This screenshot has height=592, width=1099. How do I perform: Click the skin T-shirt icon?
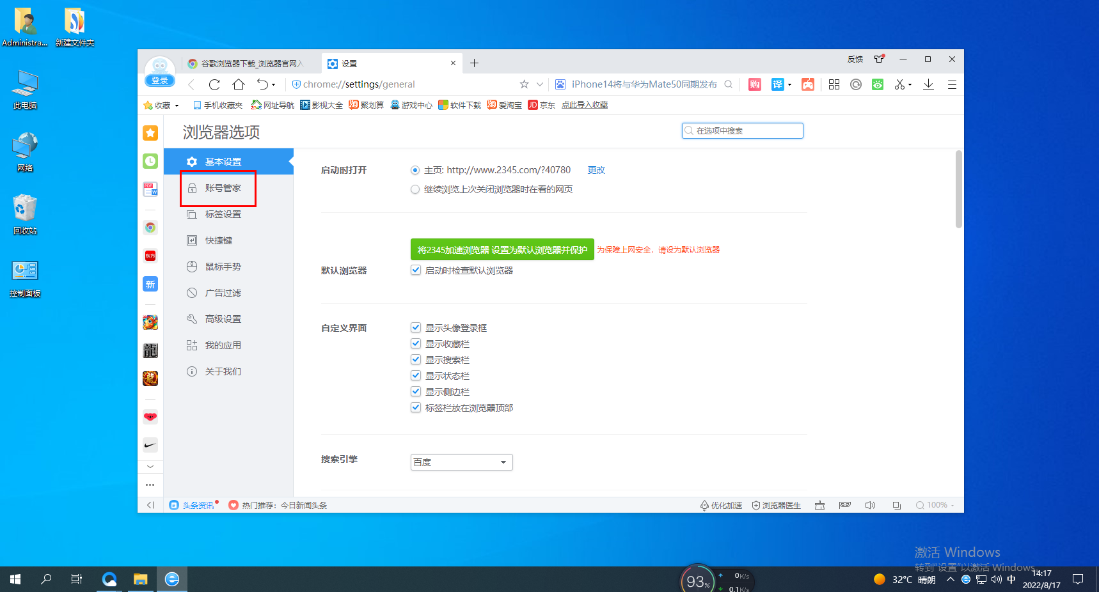tap(880, 59)
